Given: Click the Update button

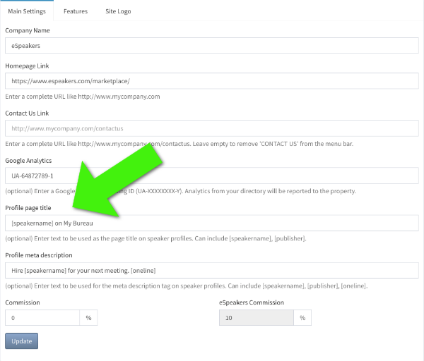Looking at the screenshot, I should tap(22, 341).
